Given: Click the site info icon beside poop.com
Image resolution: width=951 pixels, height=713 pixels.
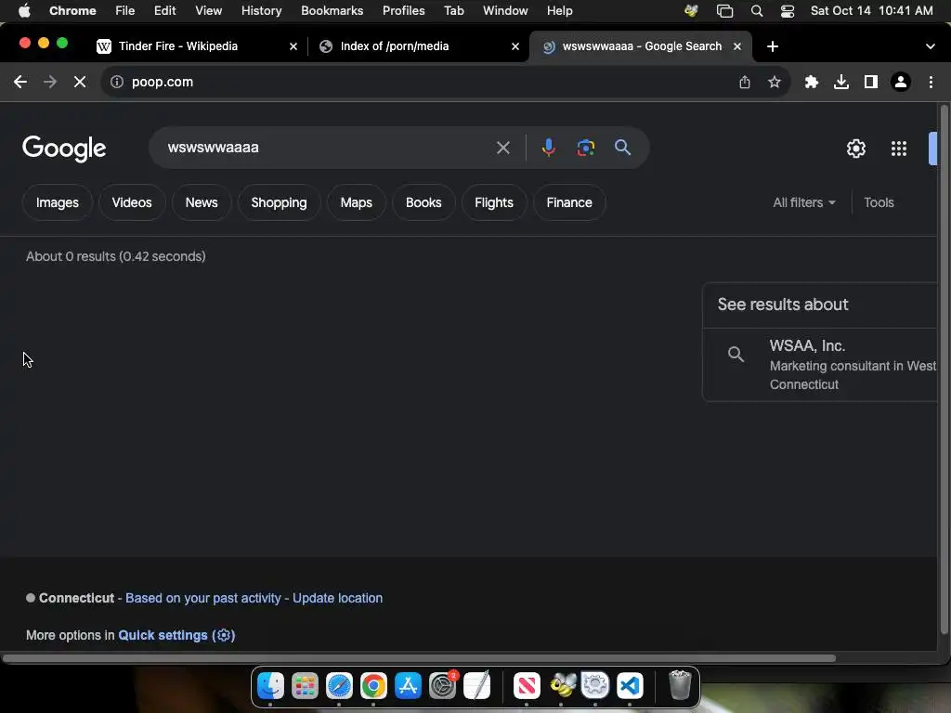Looking at the screenshot, I should (116, 82).
